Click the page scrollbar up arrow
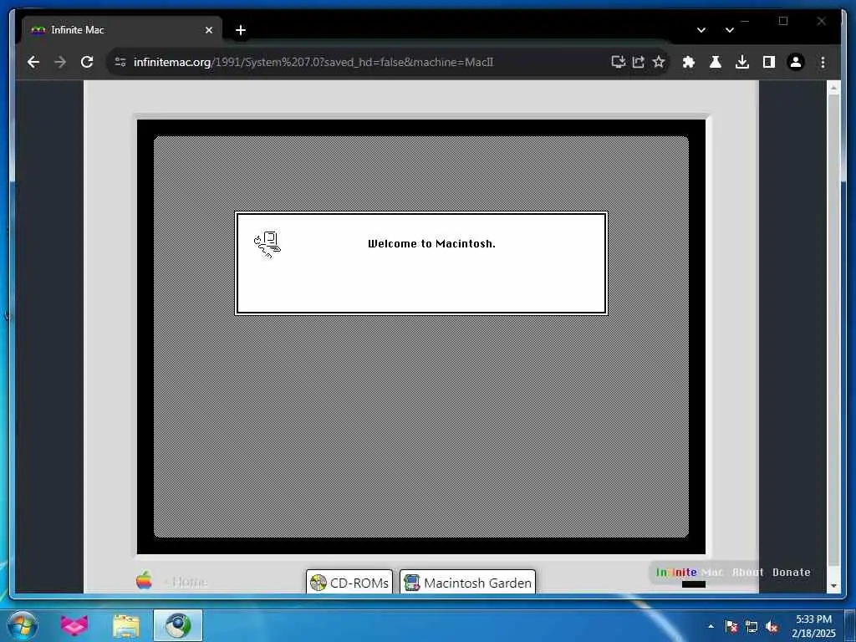This screenshot has width=856, height=642. tap(833, 89)
